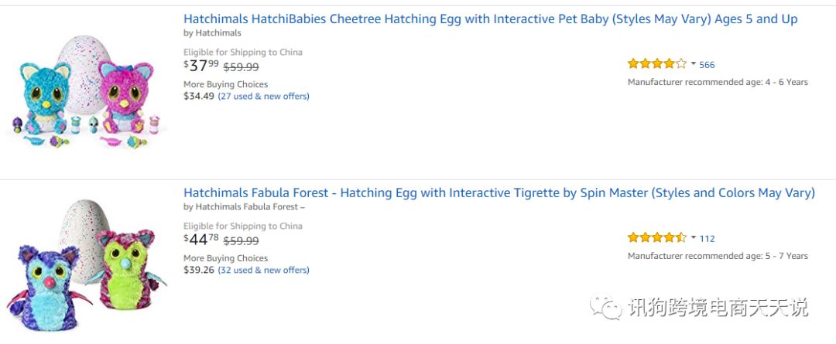Click the WeChat logo icon in the watermark
The height and width of the screenshot is (344, 836).
[605, 307]
